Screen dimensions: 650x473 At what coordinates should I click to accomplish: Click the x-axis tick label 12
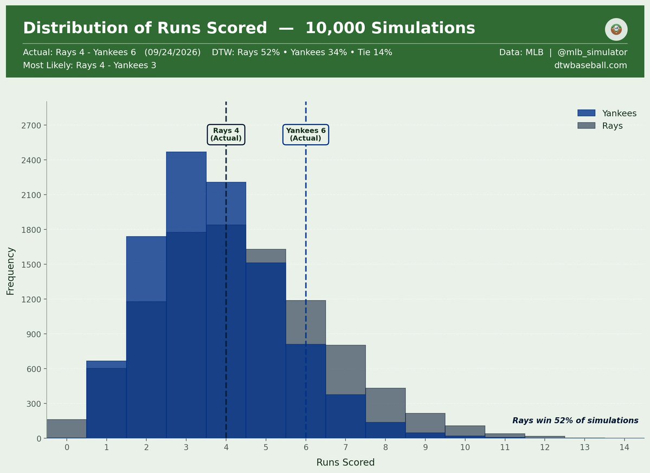point(545,448)
